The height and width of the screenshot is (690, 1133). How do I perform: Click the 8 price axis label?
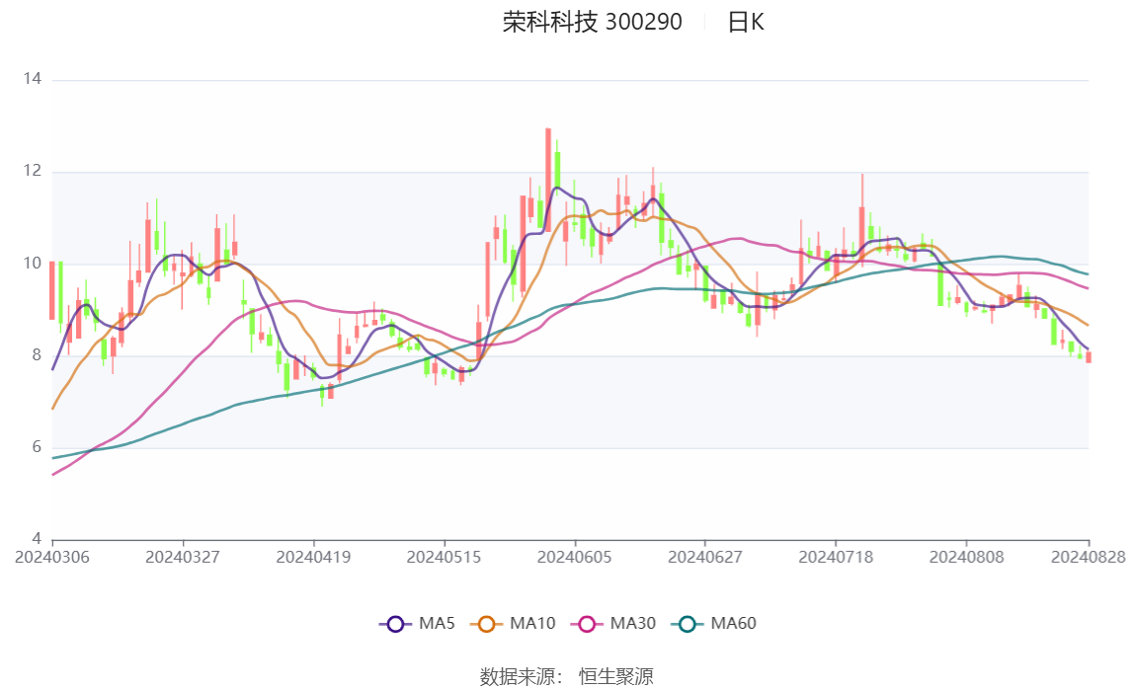click(x=37, y=355)
